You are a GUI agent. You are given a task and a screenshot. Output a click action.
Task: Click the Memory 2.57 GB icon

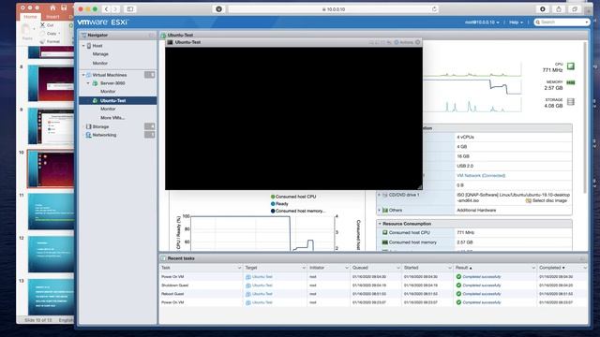click(571, 83)
